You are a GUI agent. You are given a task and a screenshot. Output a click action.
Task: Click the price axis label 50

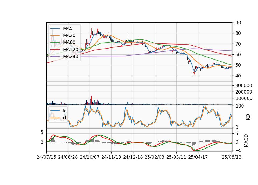[x=238, y=65]
